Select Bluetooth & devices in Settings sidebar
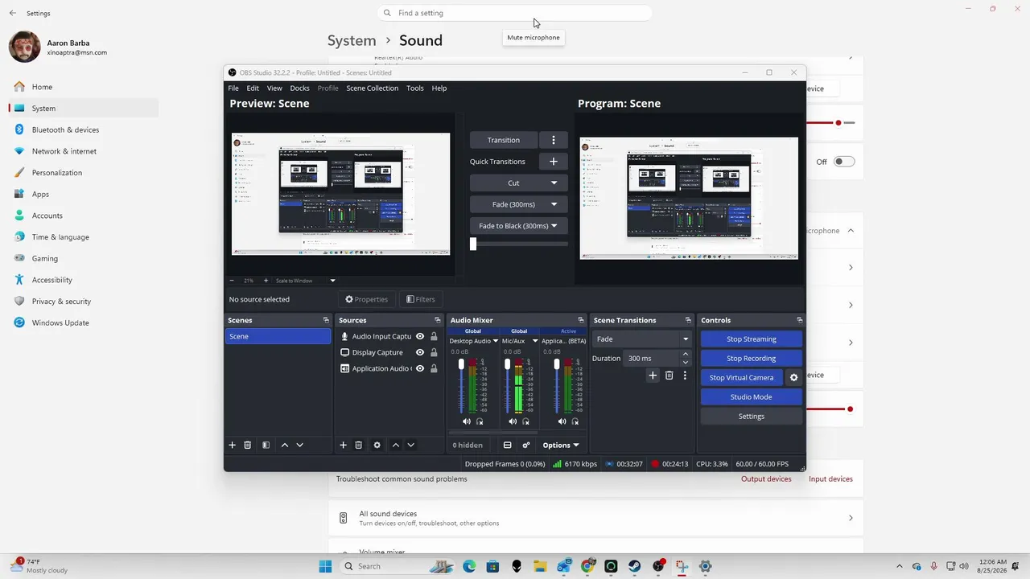Viewport: 1030px width, 579px height. [84, 129]
